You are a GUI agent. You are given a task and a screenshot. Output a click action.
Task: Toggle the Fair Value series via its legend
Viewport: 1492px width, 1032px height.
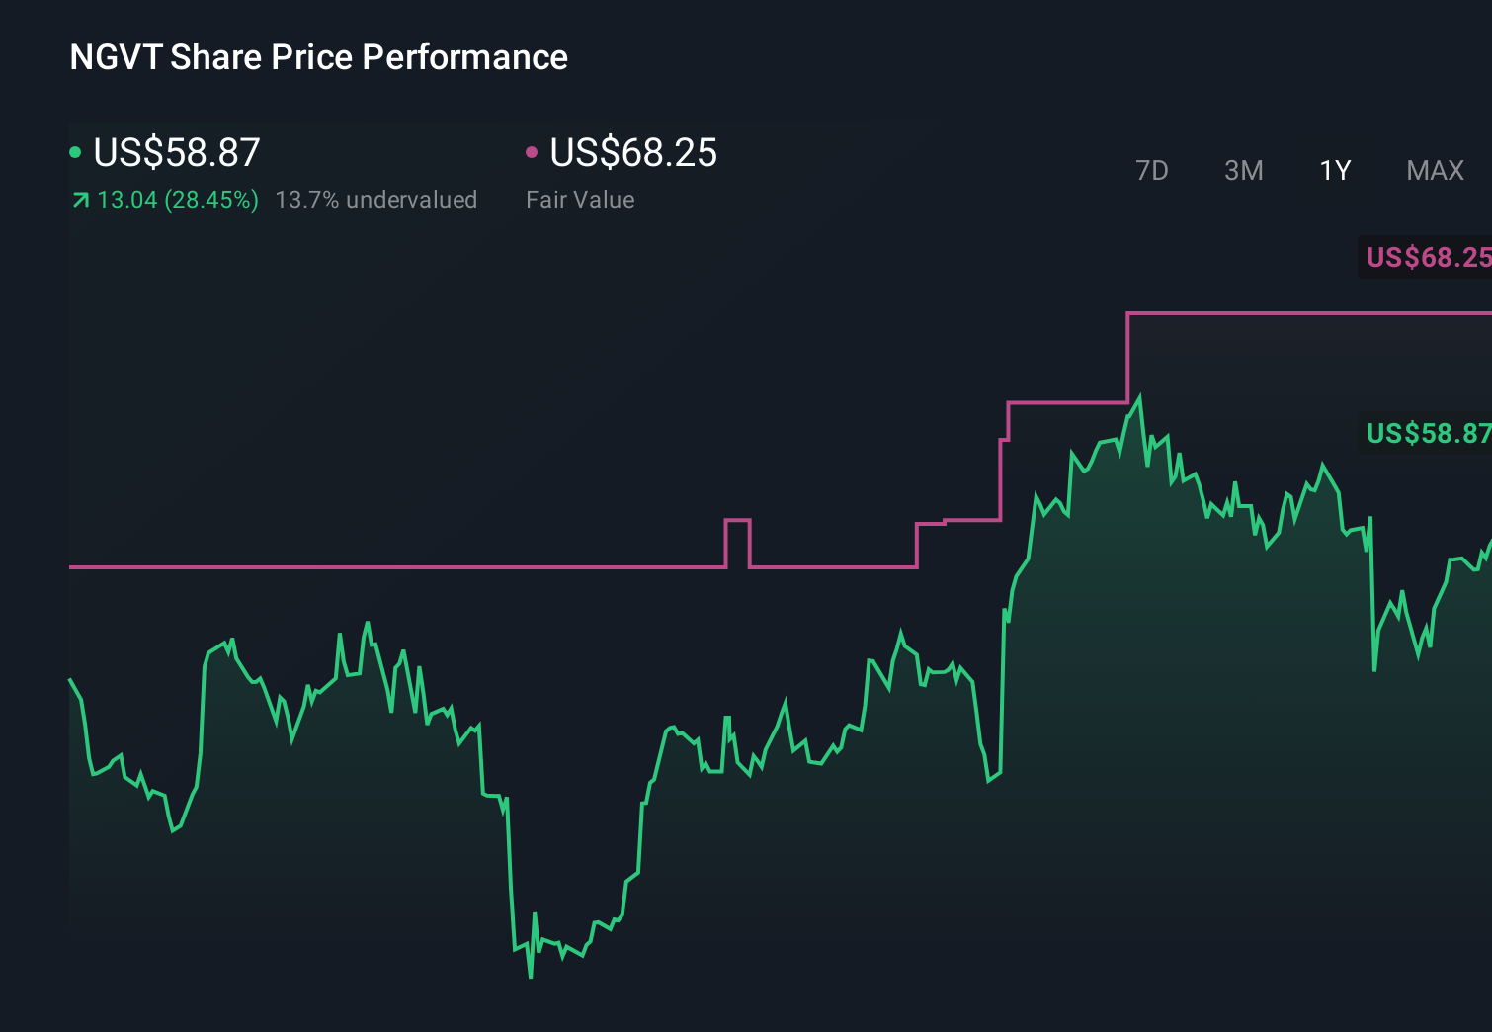pyautogui.click(x=533, y=152)
